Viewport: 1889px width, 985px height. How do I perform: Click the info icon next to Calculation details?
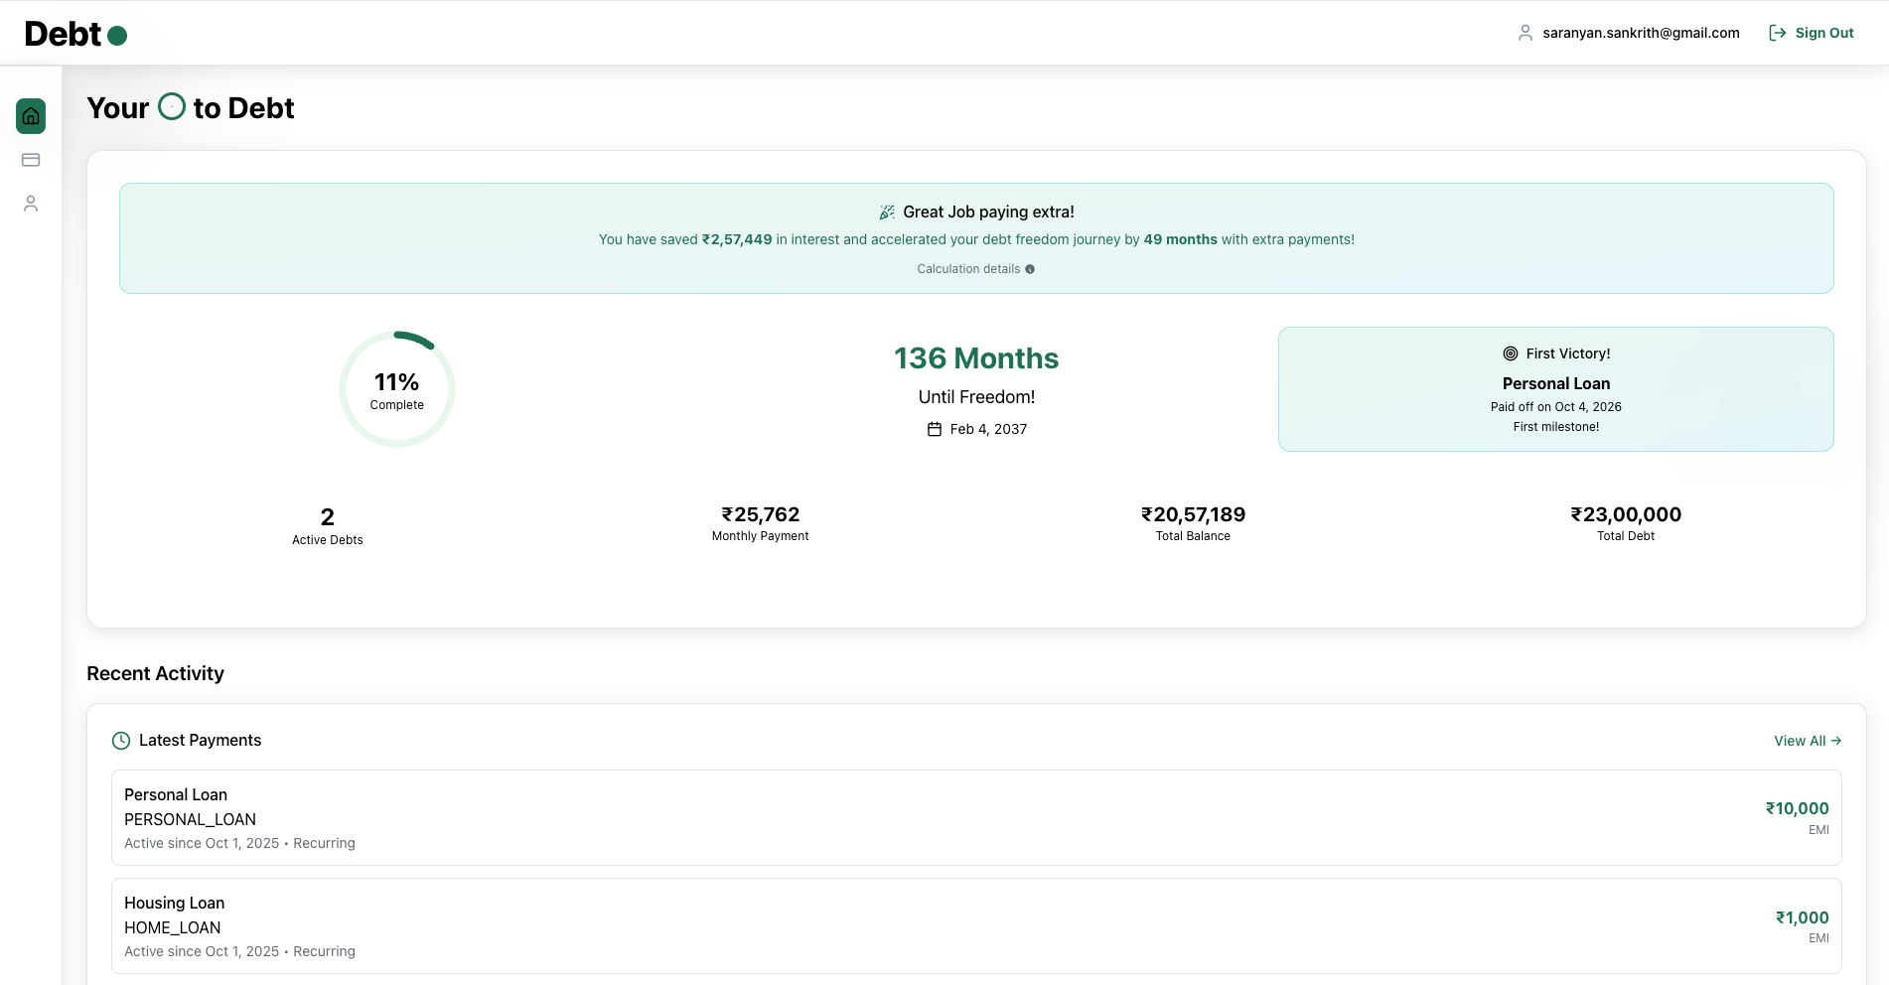(1030, 269)
